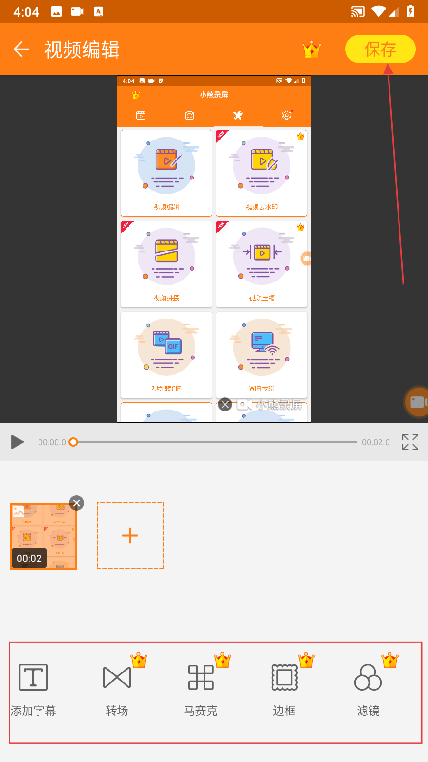Image resolution: width=428 pixels, height=762 pixels.
Task: Enter fullscreen preview mode
Action: 410,442
